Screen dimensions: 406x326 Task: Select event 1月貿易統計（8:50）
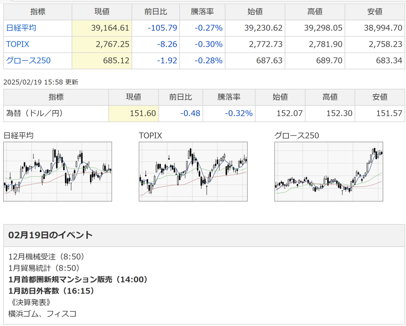[x=44, y=268]
